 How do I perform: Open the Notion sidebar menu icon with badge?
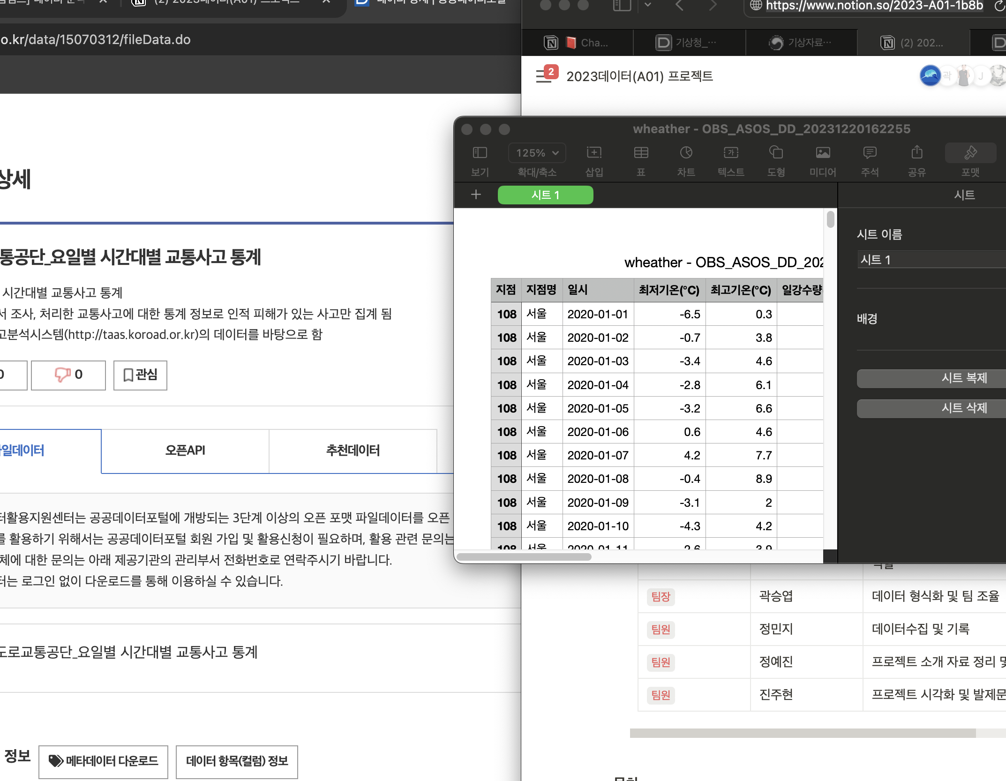(547, 74)
